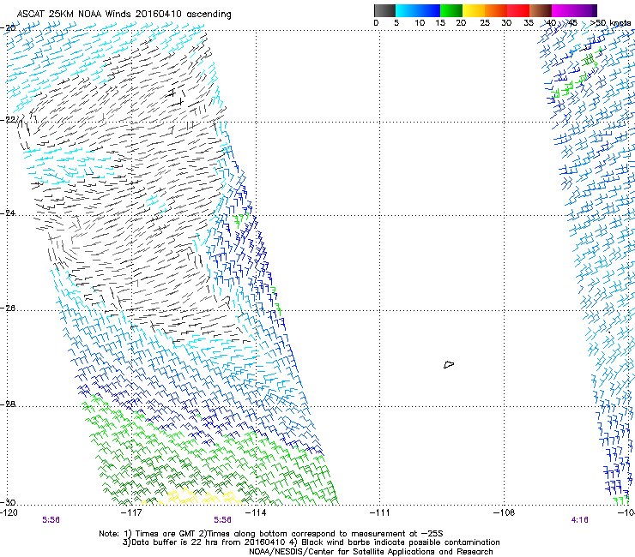Select the yellow 20–25 knots legend segment
This screenshot has height=557, width=635.
click(x=474, y=10)
